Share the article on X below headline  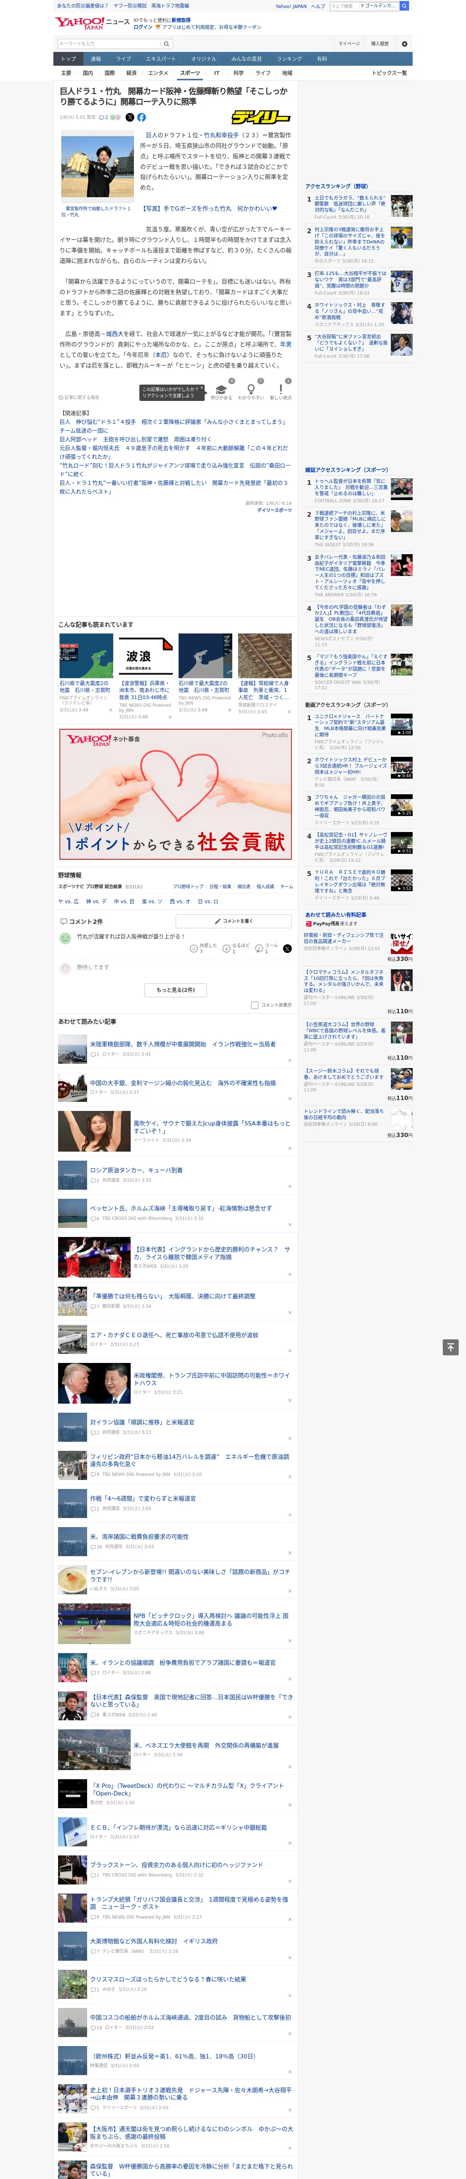(x=130, y=118)
